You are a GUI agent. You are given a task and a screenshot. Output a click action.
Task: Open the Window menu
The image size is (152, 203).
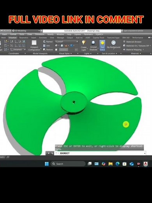60,34
